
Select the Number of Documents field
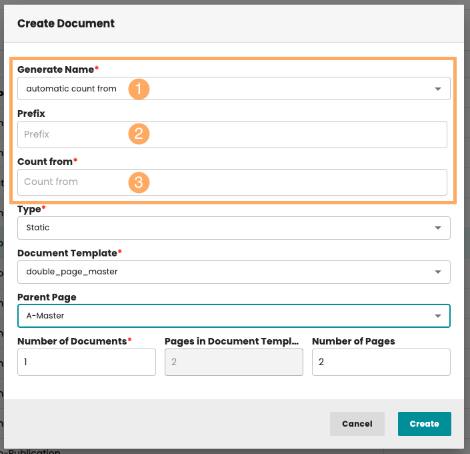(87, 362)
